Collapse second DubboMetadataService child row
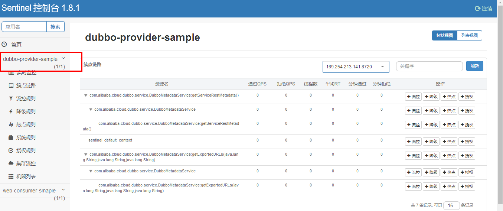Screen dimensions: 503x211 click(x=90, y=171)
